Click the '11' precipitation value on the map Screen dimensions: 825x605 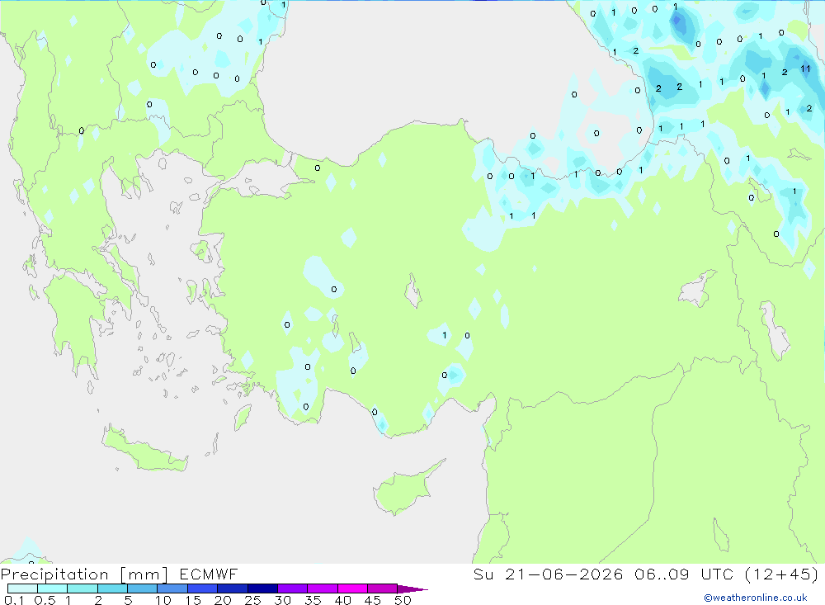click(805, 69)
